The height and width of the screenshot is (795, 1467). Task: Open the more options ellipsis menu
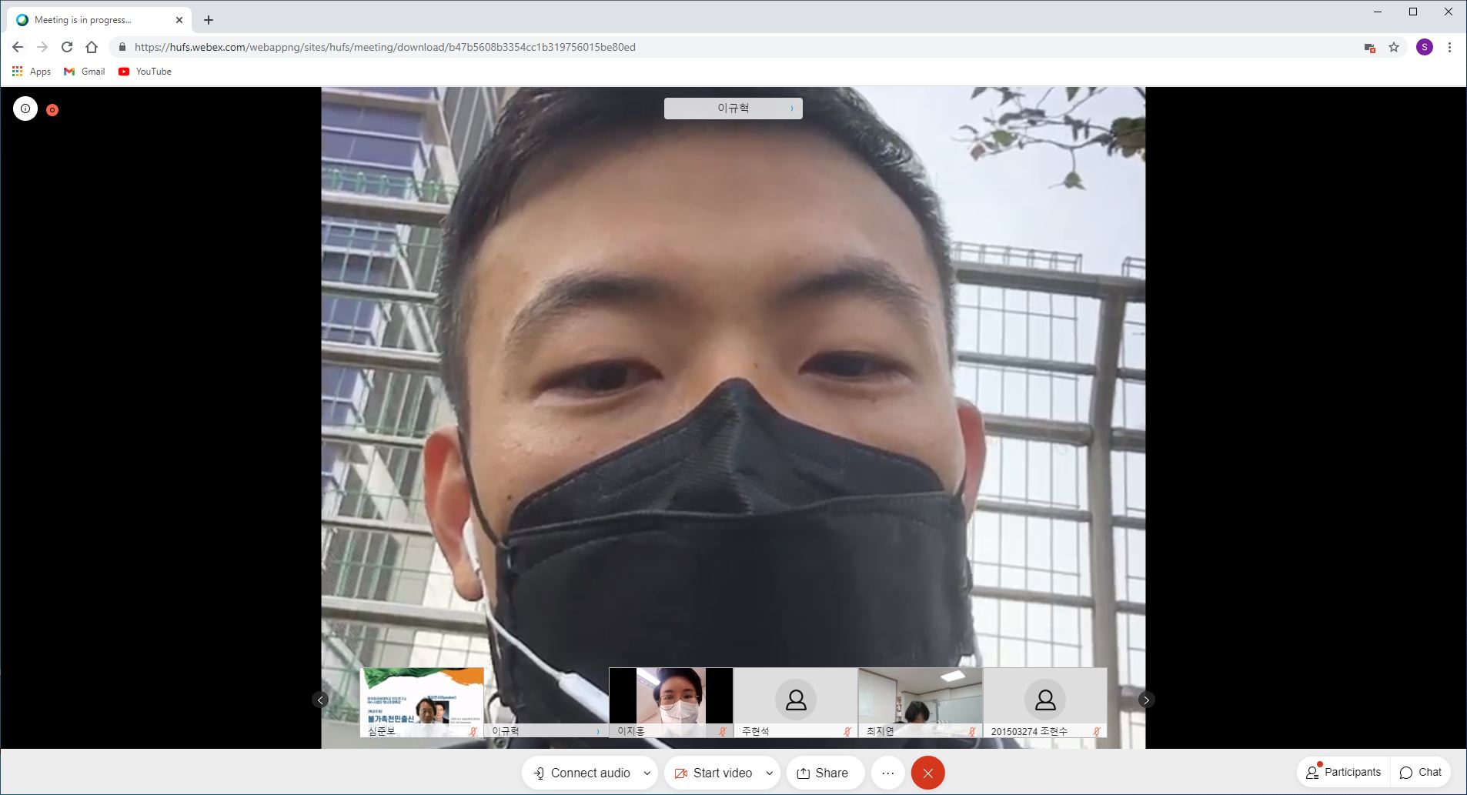click(x=887, y=773)
